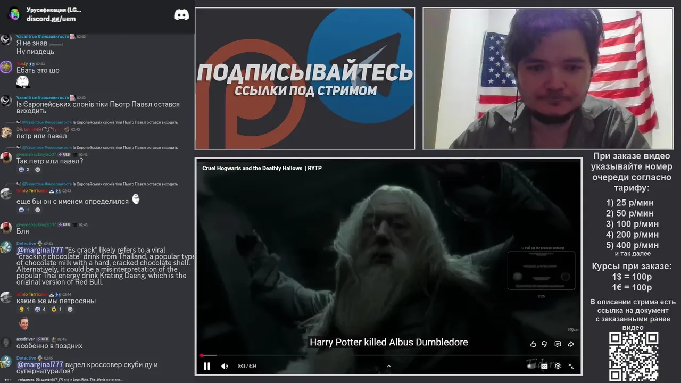Viewport: 681px width, 383px height.
Task: Click video title Cruel Hogwarts RYTP
Action: 262,168
